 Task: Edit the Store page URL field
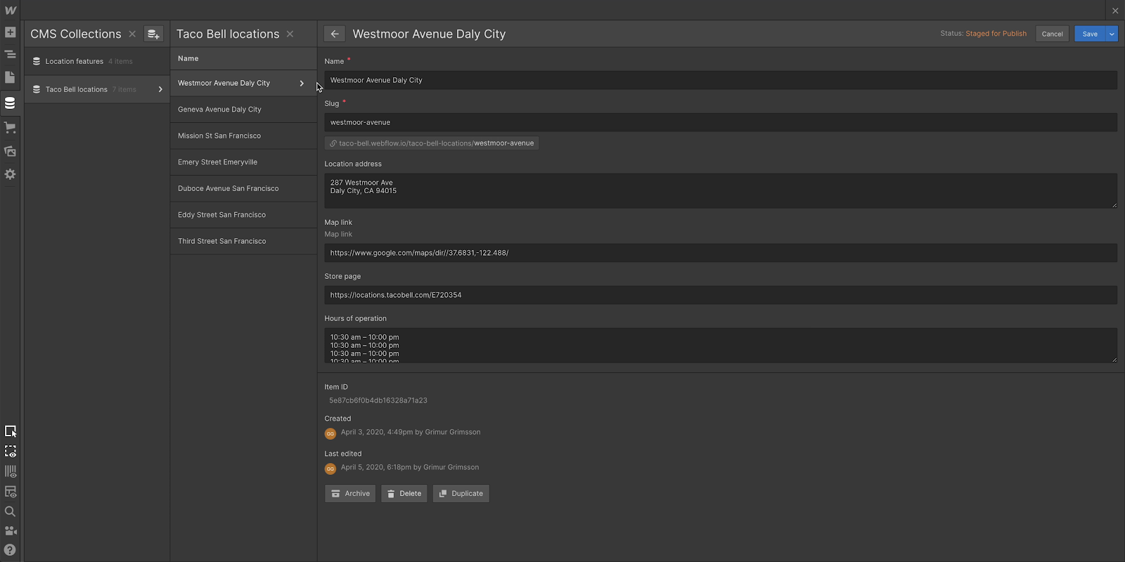(x=721, y=295)
